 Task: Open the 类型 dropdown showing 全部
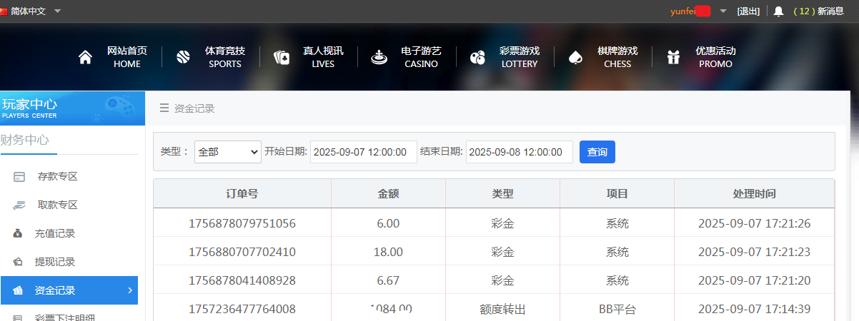point(228,152)
